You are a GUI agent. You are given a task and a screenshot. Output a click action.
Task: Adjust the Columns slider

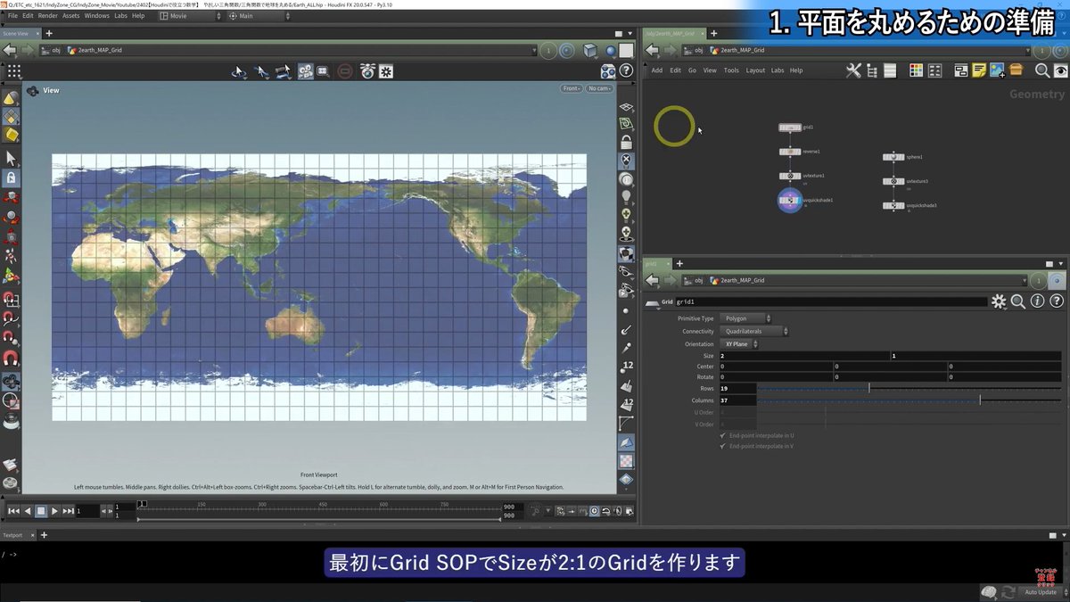909,400
